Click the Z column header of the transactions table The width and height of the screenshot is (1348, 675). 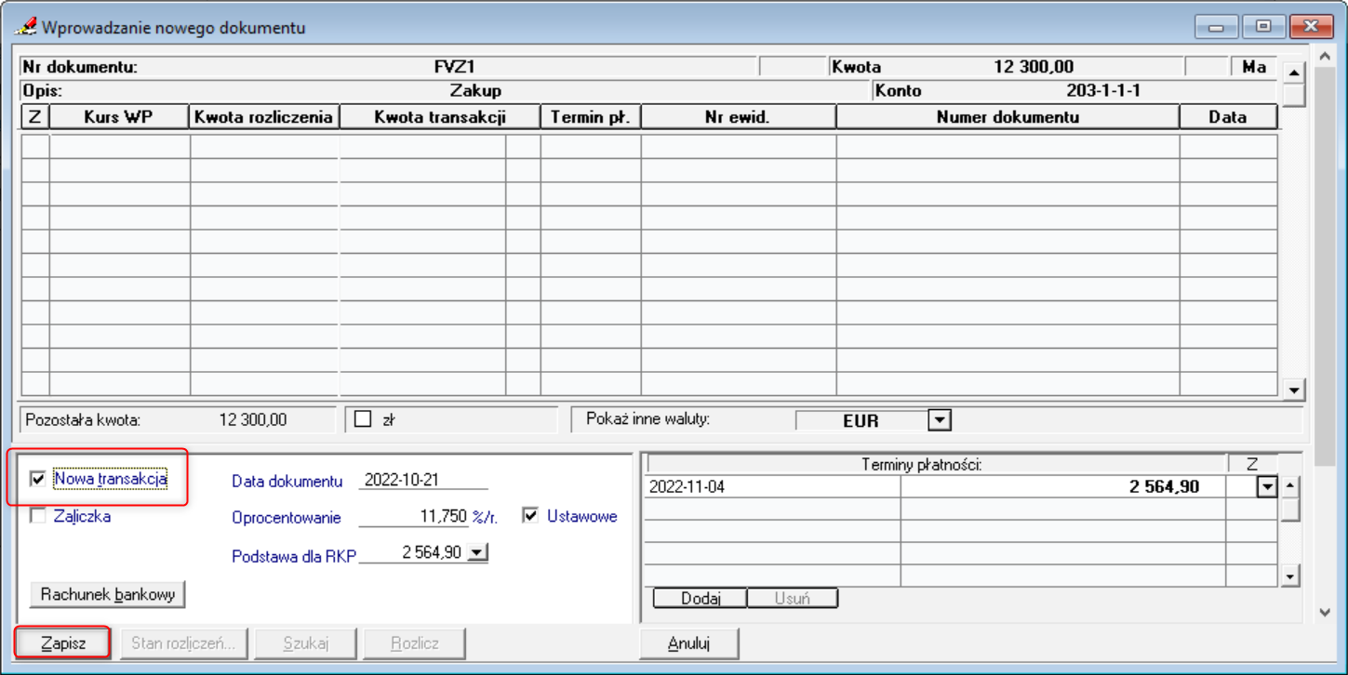[x=35, y=117]
